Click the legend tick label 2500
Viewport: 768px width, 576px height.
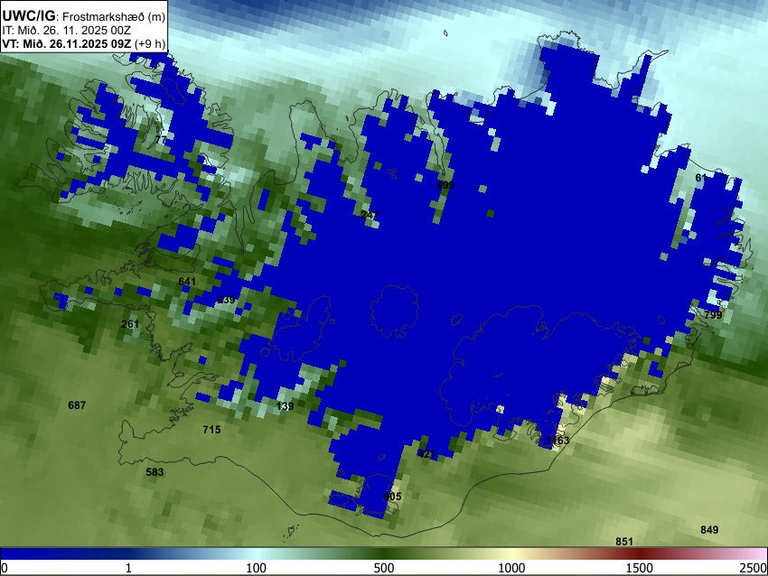click(x=754, y=568)
